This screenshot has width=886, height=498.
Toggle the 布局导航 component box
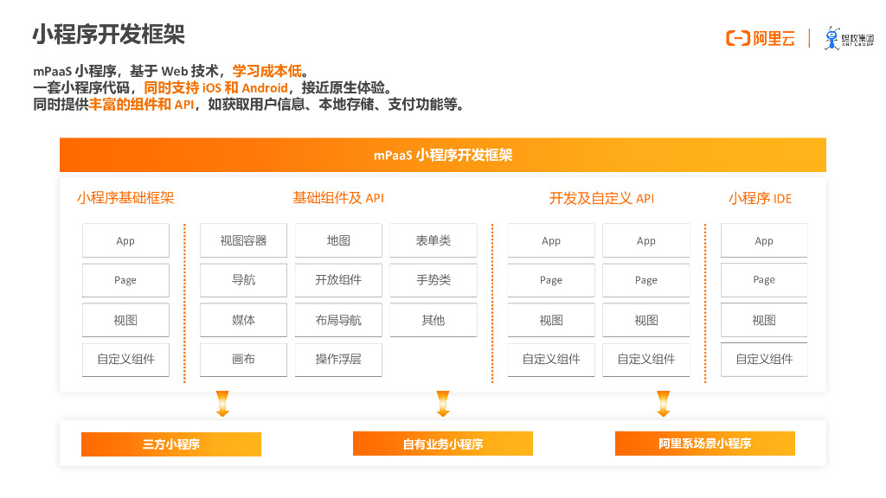[x=338, y=320]
